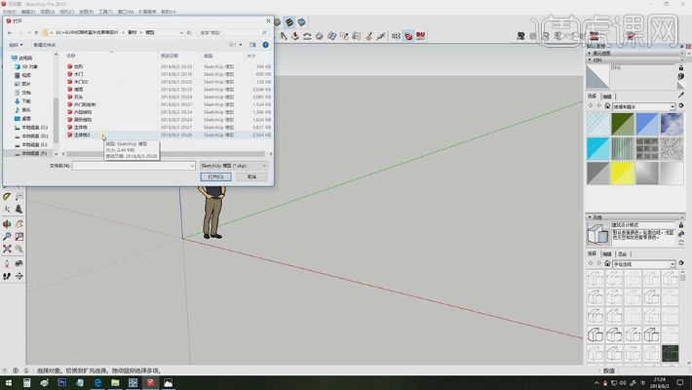Switch to the 编辑 tab in materials panel
This screenshot has height=390, width=692.
tap(607, 96)
